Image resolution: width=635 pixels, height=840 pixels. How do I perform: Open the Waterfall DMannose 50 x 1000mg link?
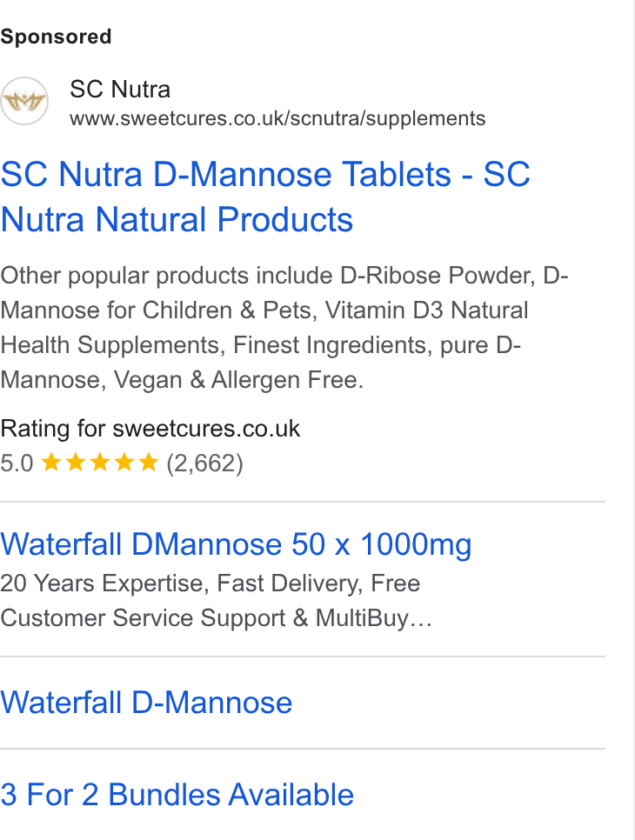tap(236, 544)
